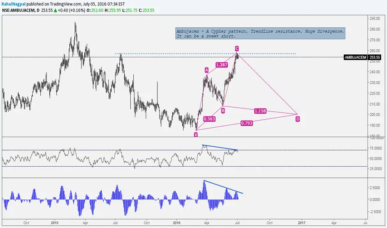Screen dimensions: 387x228
Task: Click the black AMBUJACEM price tag
Action: pos(355,58)
